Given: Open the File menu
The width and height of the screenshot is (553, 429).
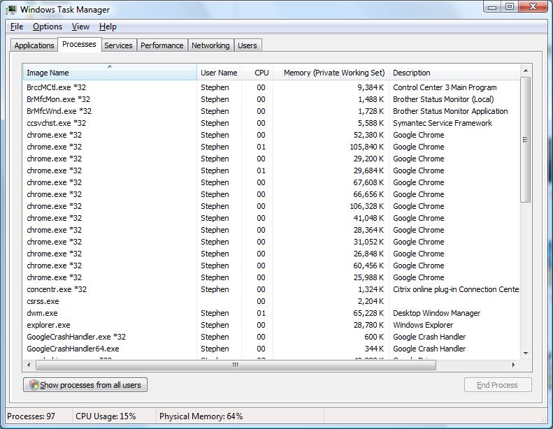Looking at the screenshot, I should click(x=17, y=27).
